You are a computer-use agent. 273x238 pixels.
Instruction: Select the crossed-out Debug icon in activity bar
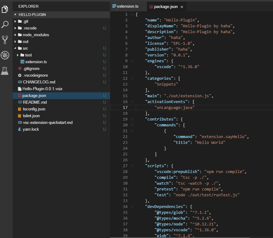(4, 55)
